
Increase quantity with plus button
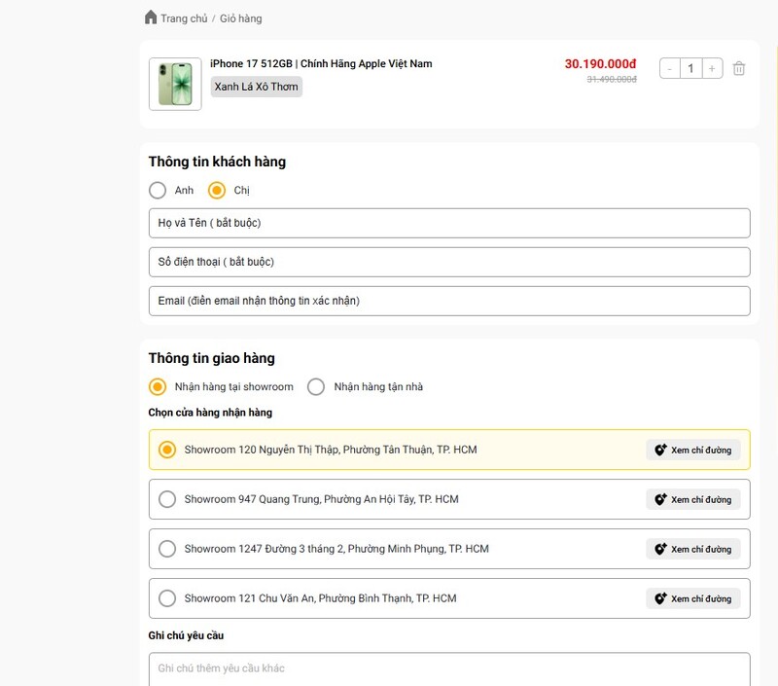click(712, 68)
